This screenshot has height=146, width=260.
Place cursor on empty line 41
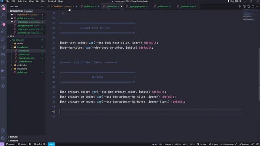tap(151, 112)
